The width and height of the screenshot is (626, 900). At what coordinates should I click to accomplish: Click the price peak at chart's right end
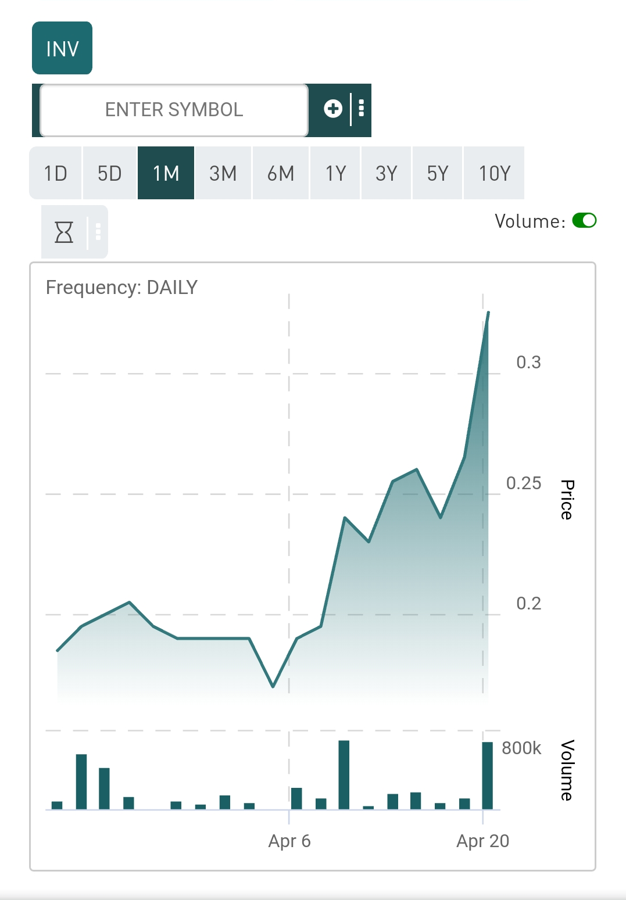(488, 313)
